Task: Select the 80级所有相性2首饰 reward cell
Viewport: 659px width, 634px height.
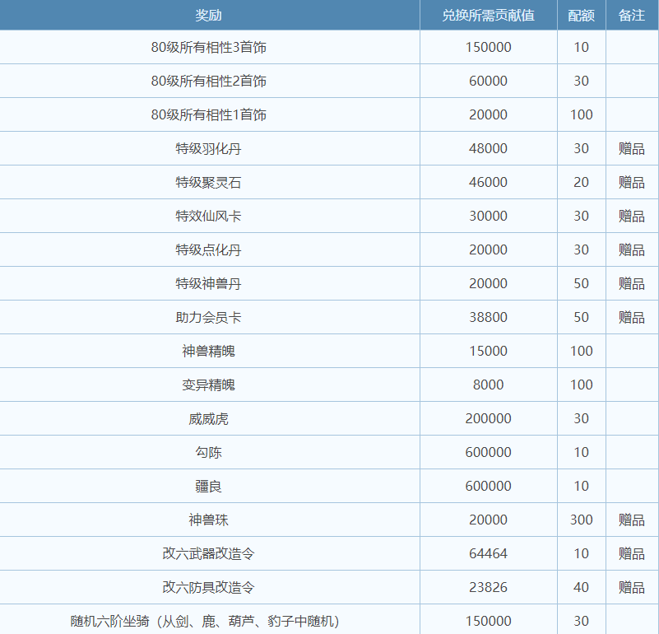Action: (208, 82)
